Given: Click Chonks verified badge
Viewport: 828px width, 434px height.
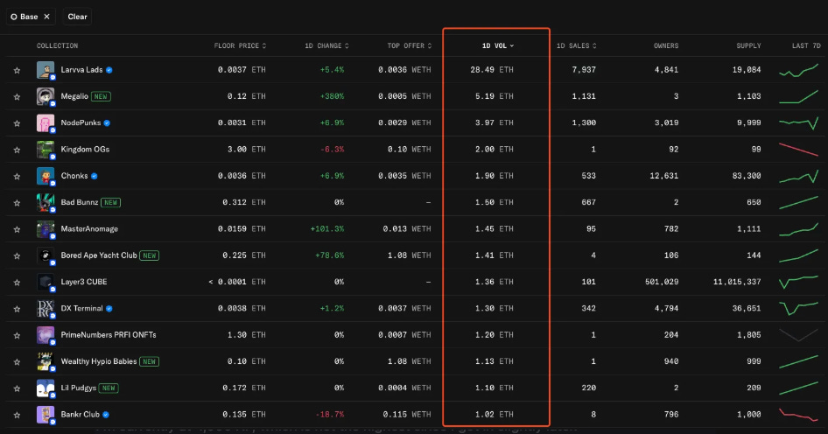Looking at the screenshot, I should pos(94,176).
